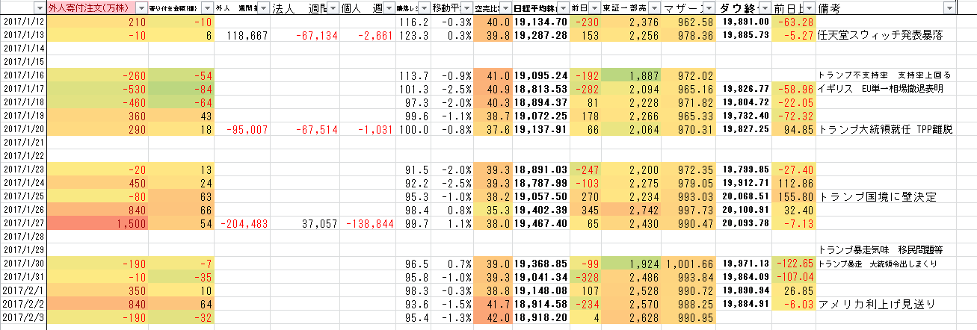Open the 外人寄付注文(万株) filter dropdown

[x=142, y=7]
